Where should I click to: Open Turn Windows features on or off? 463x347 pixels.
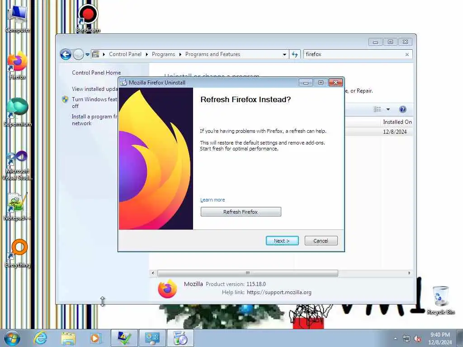tap(94, 103)
